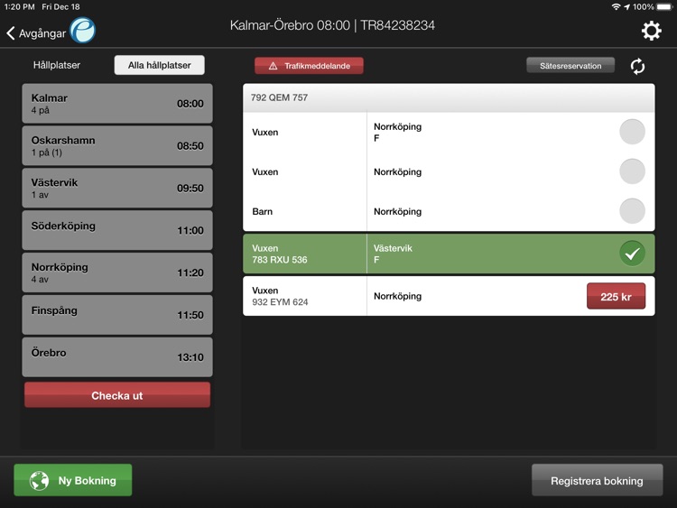The image size is (677, 508).
Task: Select Söderköping 11:00 stop
Action: click(x=117, y=230)
